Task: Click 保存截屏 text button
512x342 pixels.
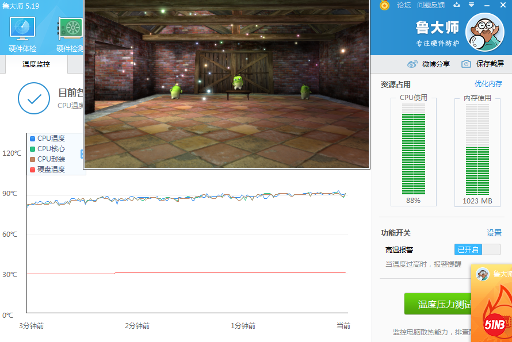Action: 490,64
